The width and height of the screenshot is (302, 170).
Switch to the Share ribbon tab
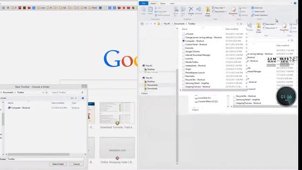click(x=163, y=3)
